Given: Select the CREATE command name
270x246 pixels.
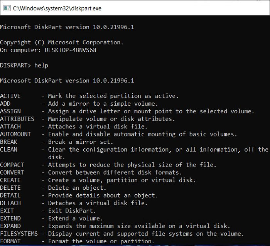Looking at the screenshot, I should click(10, 180).
